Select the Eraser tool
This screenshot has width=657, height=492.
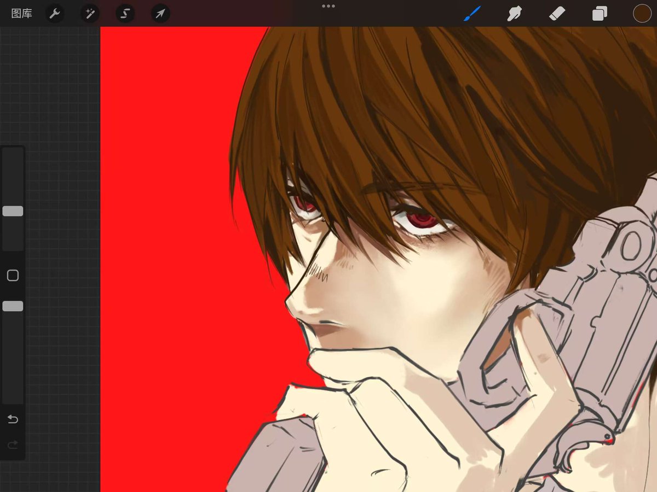click(556, 14)
